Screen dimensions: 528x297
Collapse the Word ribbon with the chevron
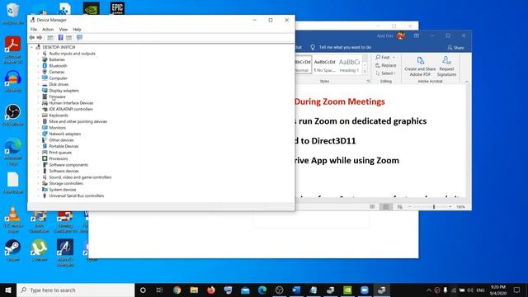pos(467,82)
